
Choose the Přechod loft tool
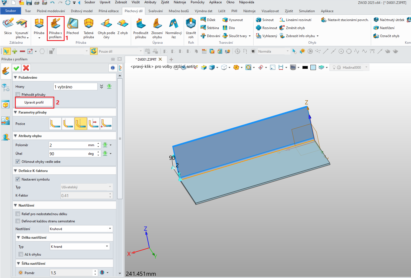point(73,27)
